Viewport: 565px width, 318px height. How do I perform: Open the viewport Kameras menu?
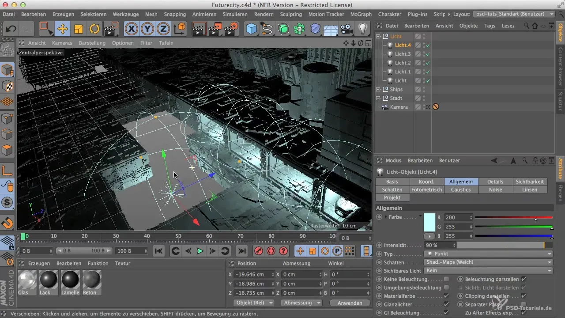pyautogui.click(x=62, y=43)
